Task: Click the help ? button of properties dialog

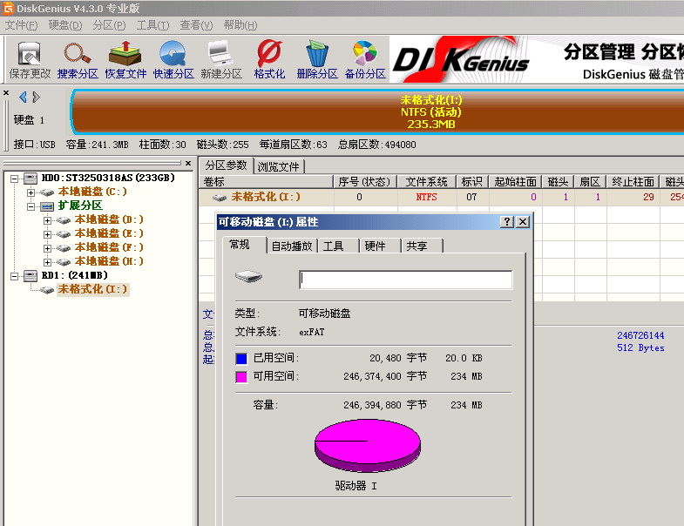Action: coord(507,221)
